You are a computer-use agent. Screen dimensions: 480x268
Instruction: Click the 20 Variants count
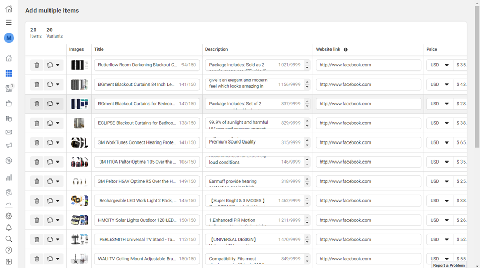pos(55,33)
